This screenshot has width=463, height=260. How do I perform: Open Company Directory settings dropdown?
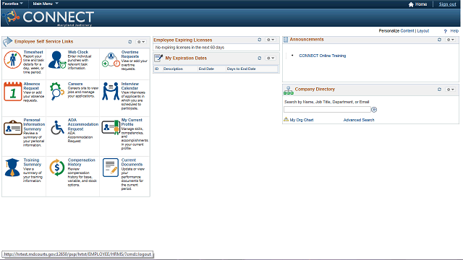coord(450,90)
